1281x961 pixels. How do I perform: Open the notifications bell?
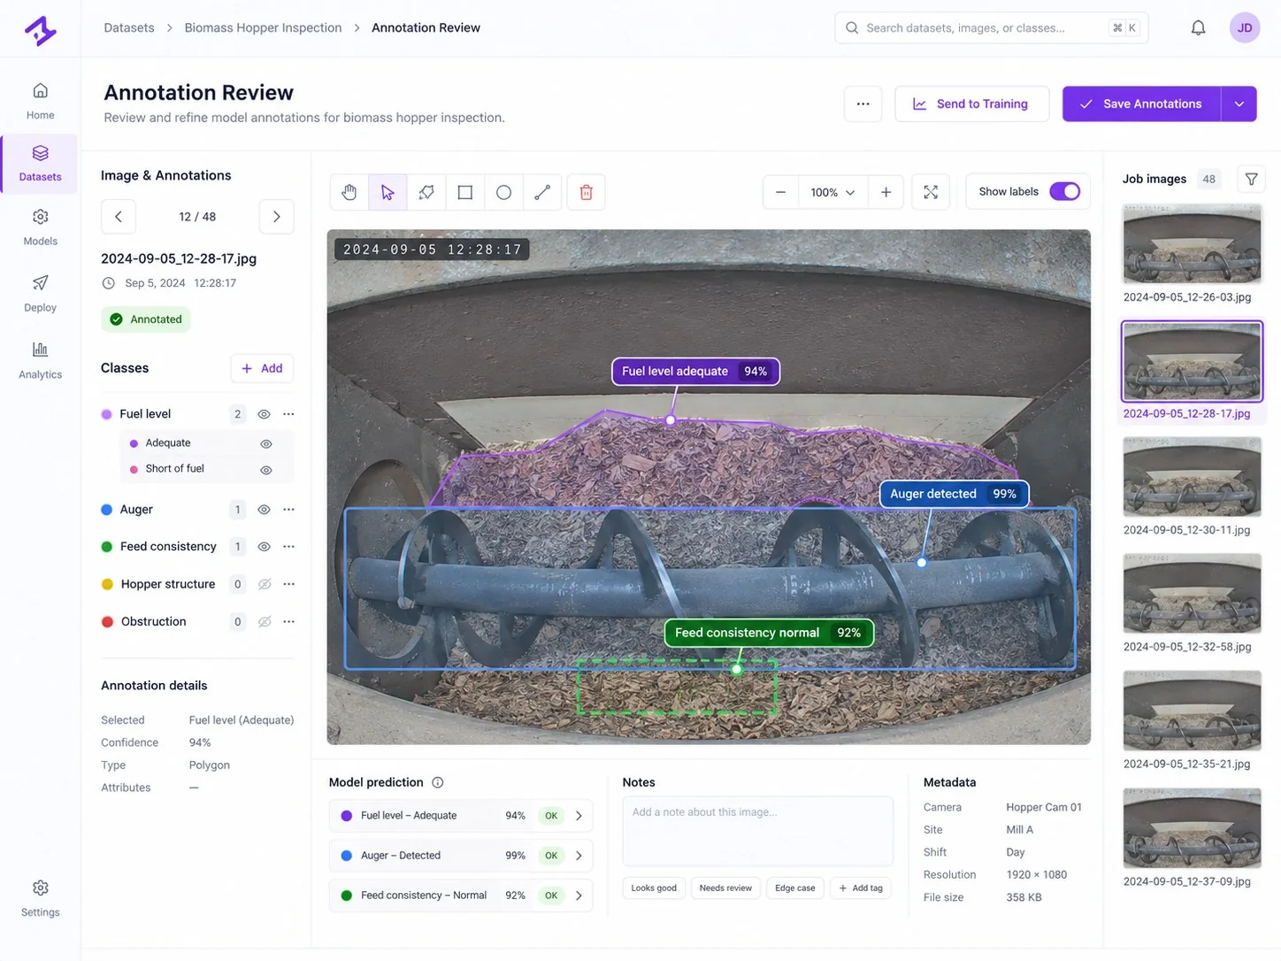click(1198, 27)
